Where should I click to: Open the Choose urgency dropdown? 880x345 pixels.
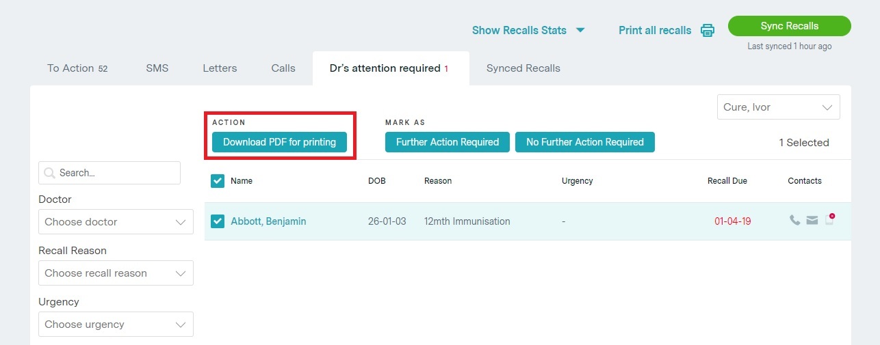(x=116, y=325)
